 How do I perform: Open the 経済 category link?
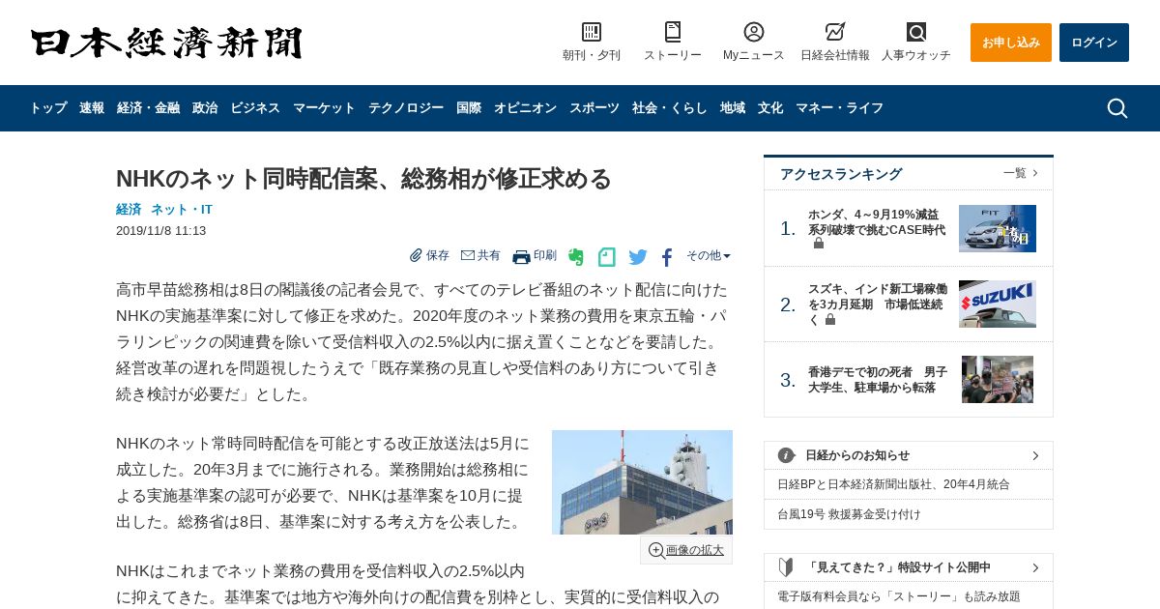click(129, 210)
